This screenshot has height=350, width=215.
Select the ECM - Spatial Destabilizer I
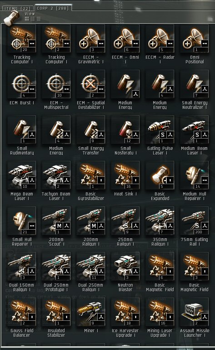coord(91,84)
